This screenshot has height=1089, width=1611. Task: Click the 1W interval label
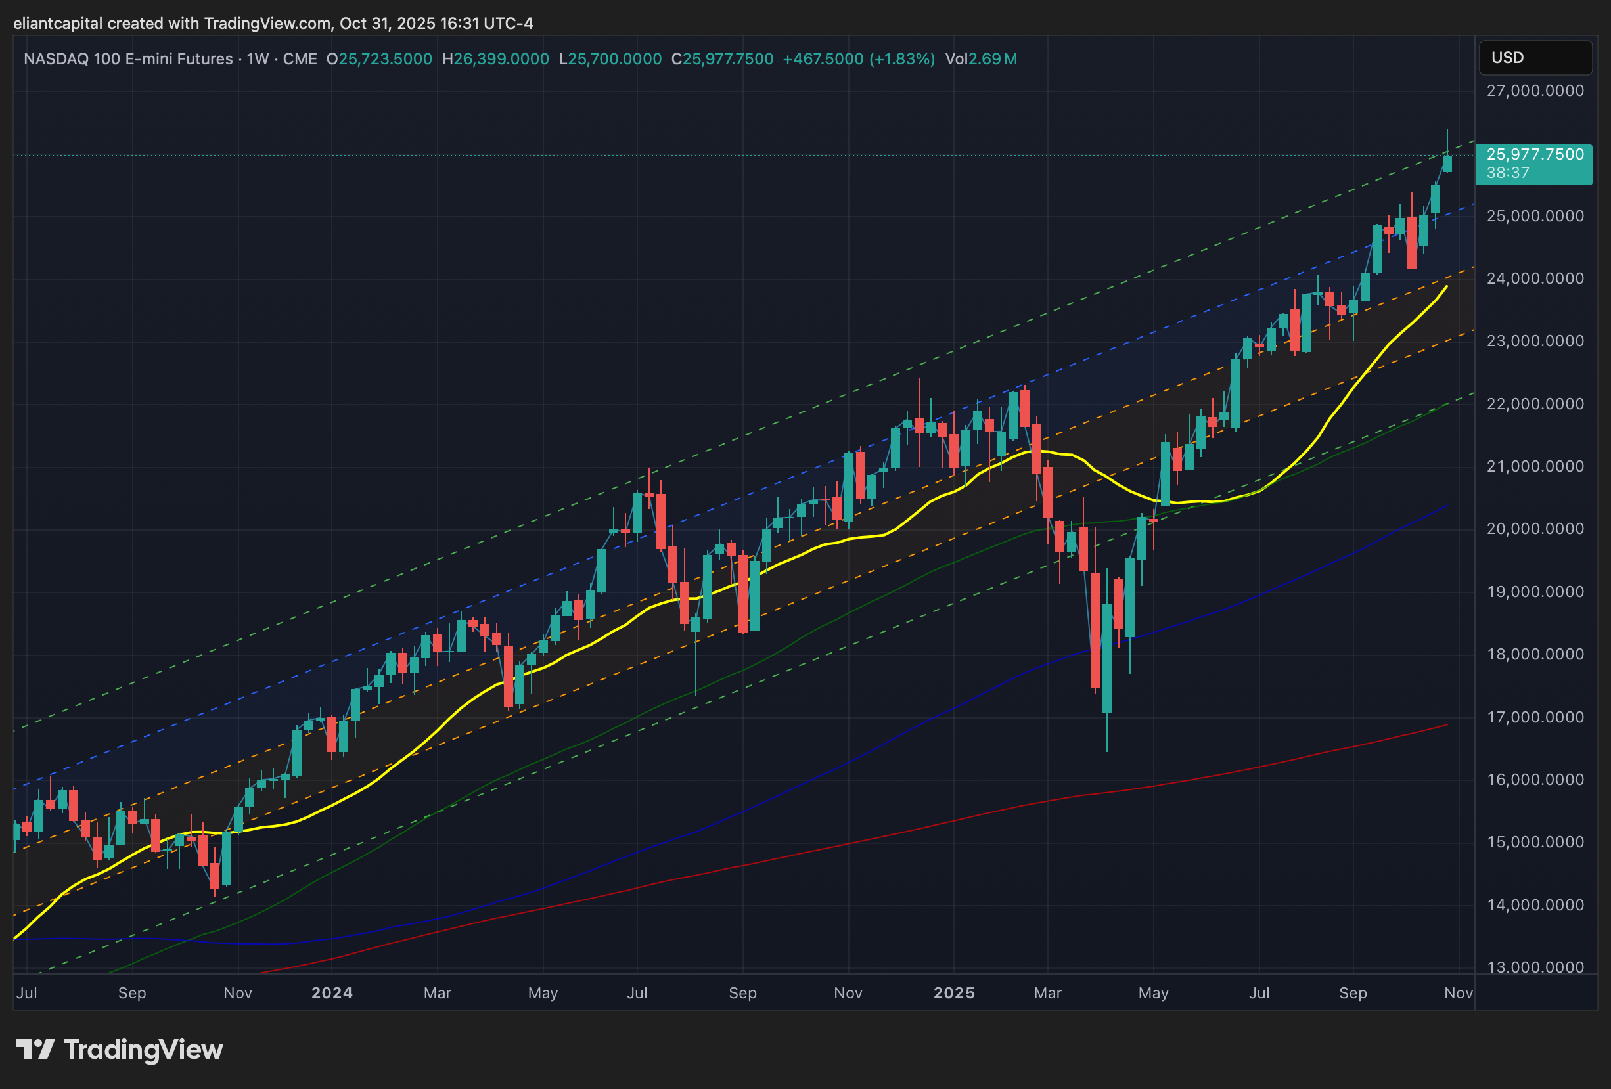258,59
